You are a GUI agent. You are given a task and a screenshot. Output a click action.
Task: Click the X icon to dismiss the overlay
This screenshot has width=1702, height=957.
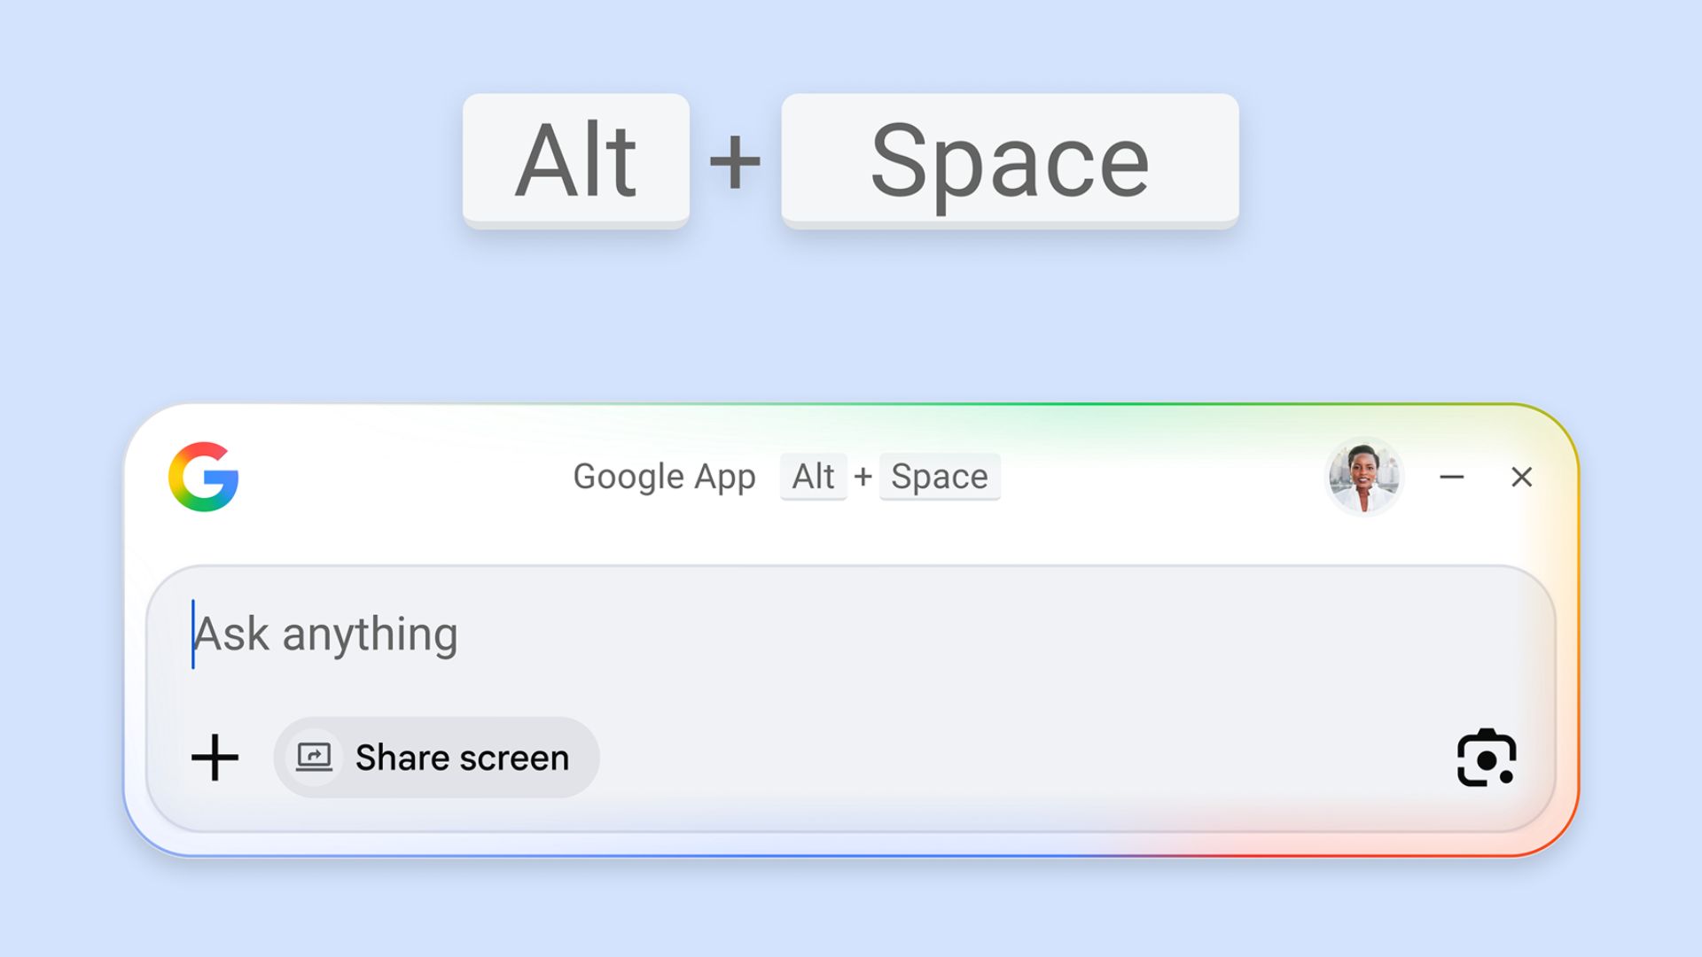pyautogui.click(x=1522, y=478)
